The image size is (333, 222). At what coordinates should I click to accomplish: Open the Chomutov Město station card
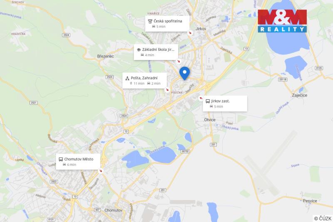[x=78, y=162]
